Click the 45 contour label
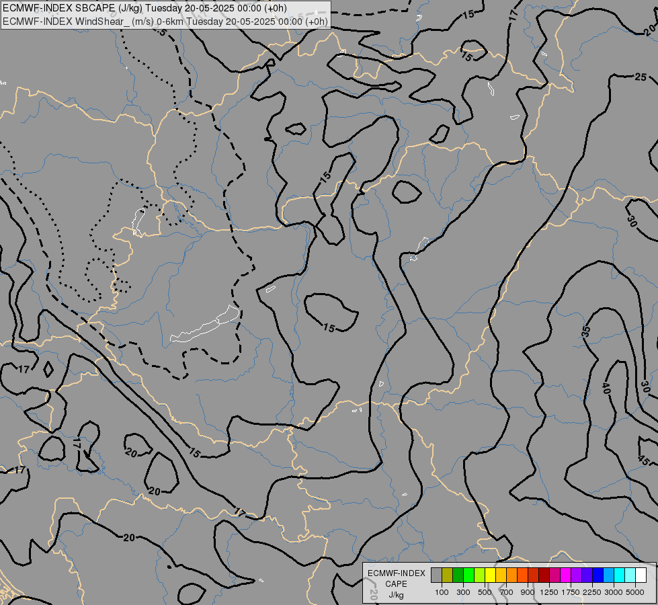Image resolution: width=658 pixels, height=605 pixels. pos(643,460)
